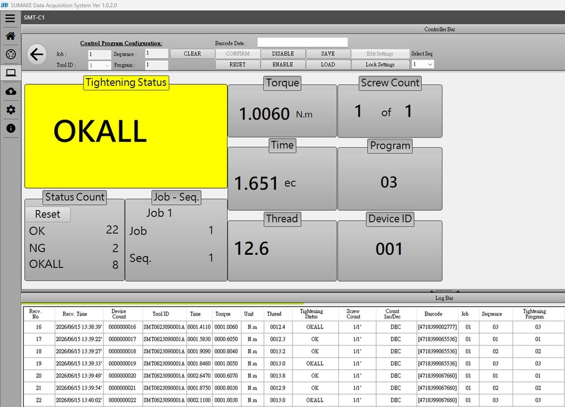
Task: Click the ENABLE button
Action: (x=283, y=65)
